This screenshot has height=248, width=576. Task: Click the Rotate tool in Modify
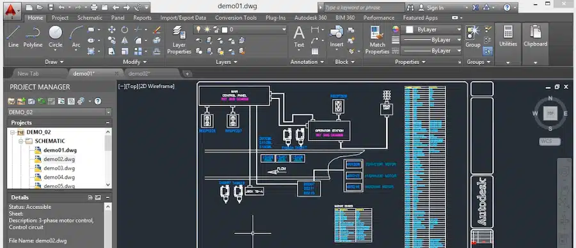click(x=125, y=29)
